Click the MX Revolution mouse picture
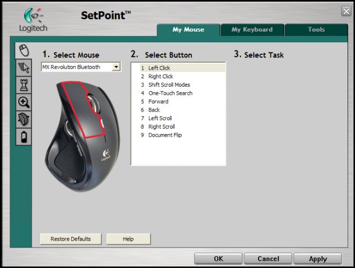This screenshot has width=355, height=268. (x=82, y=136)
